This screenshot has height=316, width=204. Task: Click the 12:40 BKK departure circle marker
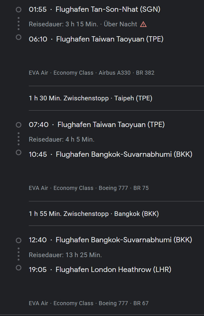pos(19,240)
